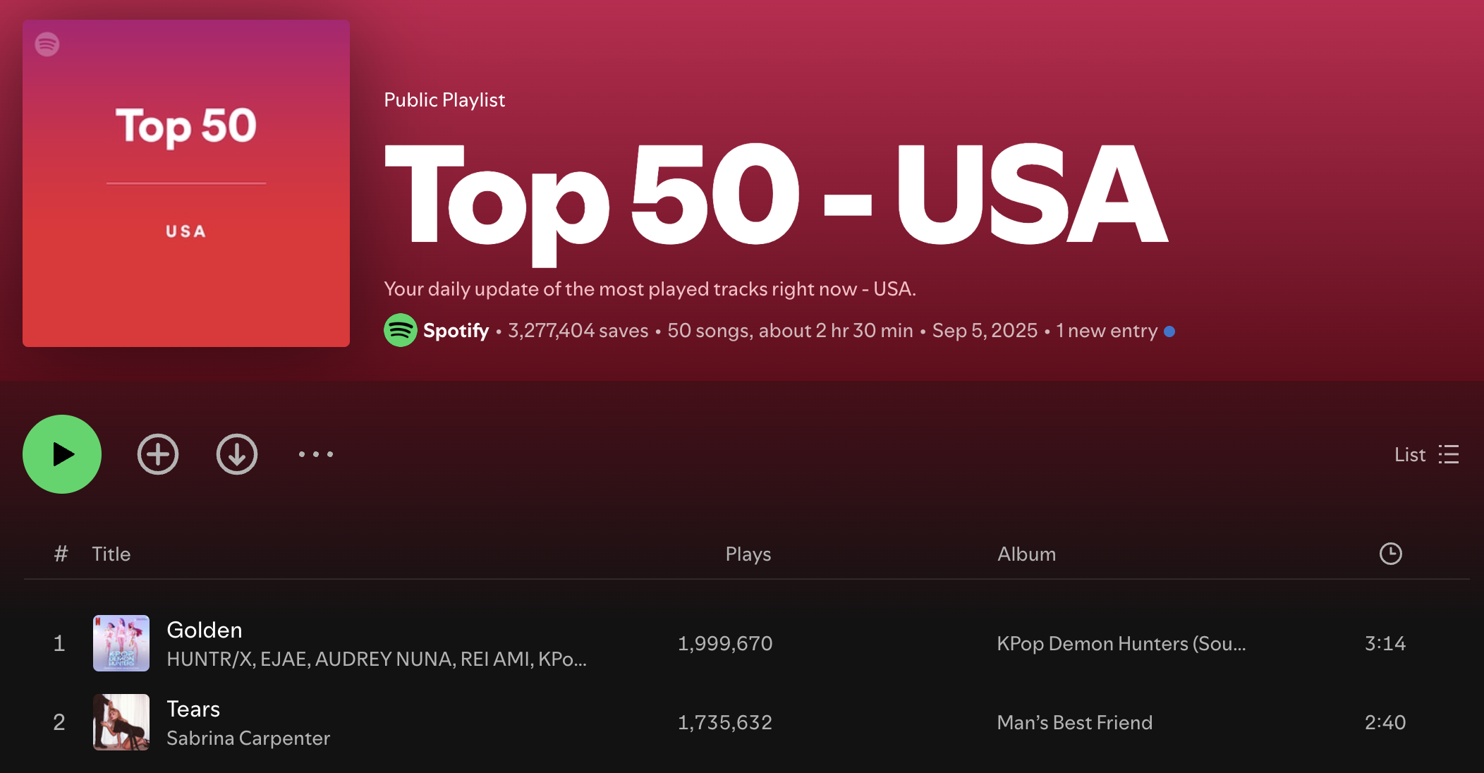Click the list view icon

click(x=1449, y=454)
